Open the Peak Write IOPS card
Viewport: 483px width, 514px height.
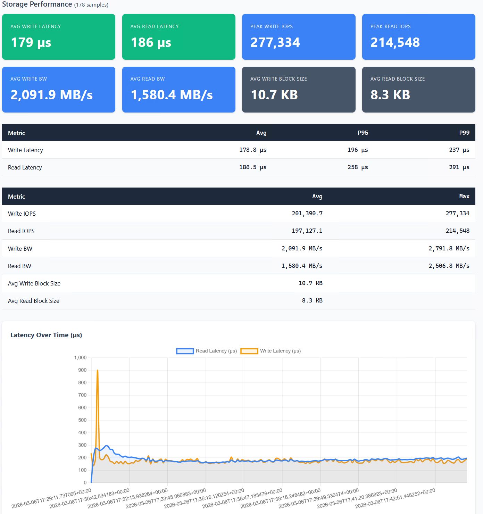pyautogui.click(x=299, y=37)
